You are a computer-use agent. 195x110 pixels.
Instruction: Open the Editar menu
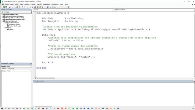[x=12, y=5]
